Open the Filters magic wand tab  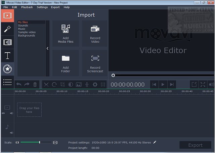7,29
